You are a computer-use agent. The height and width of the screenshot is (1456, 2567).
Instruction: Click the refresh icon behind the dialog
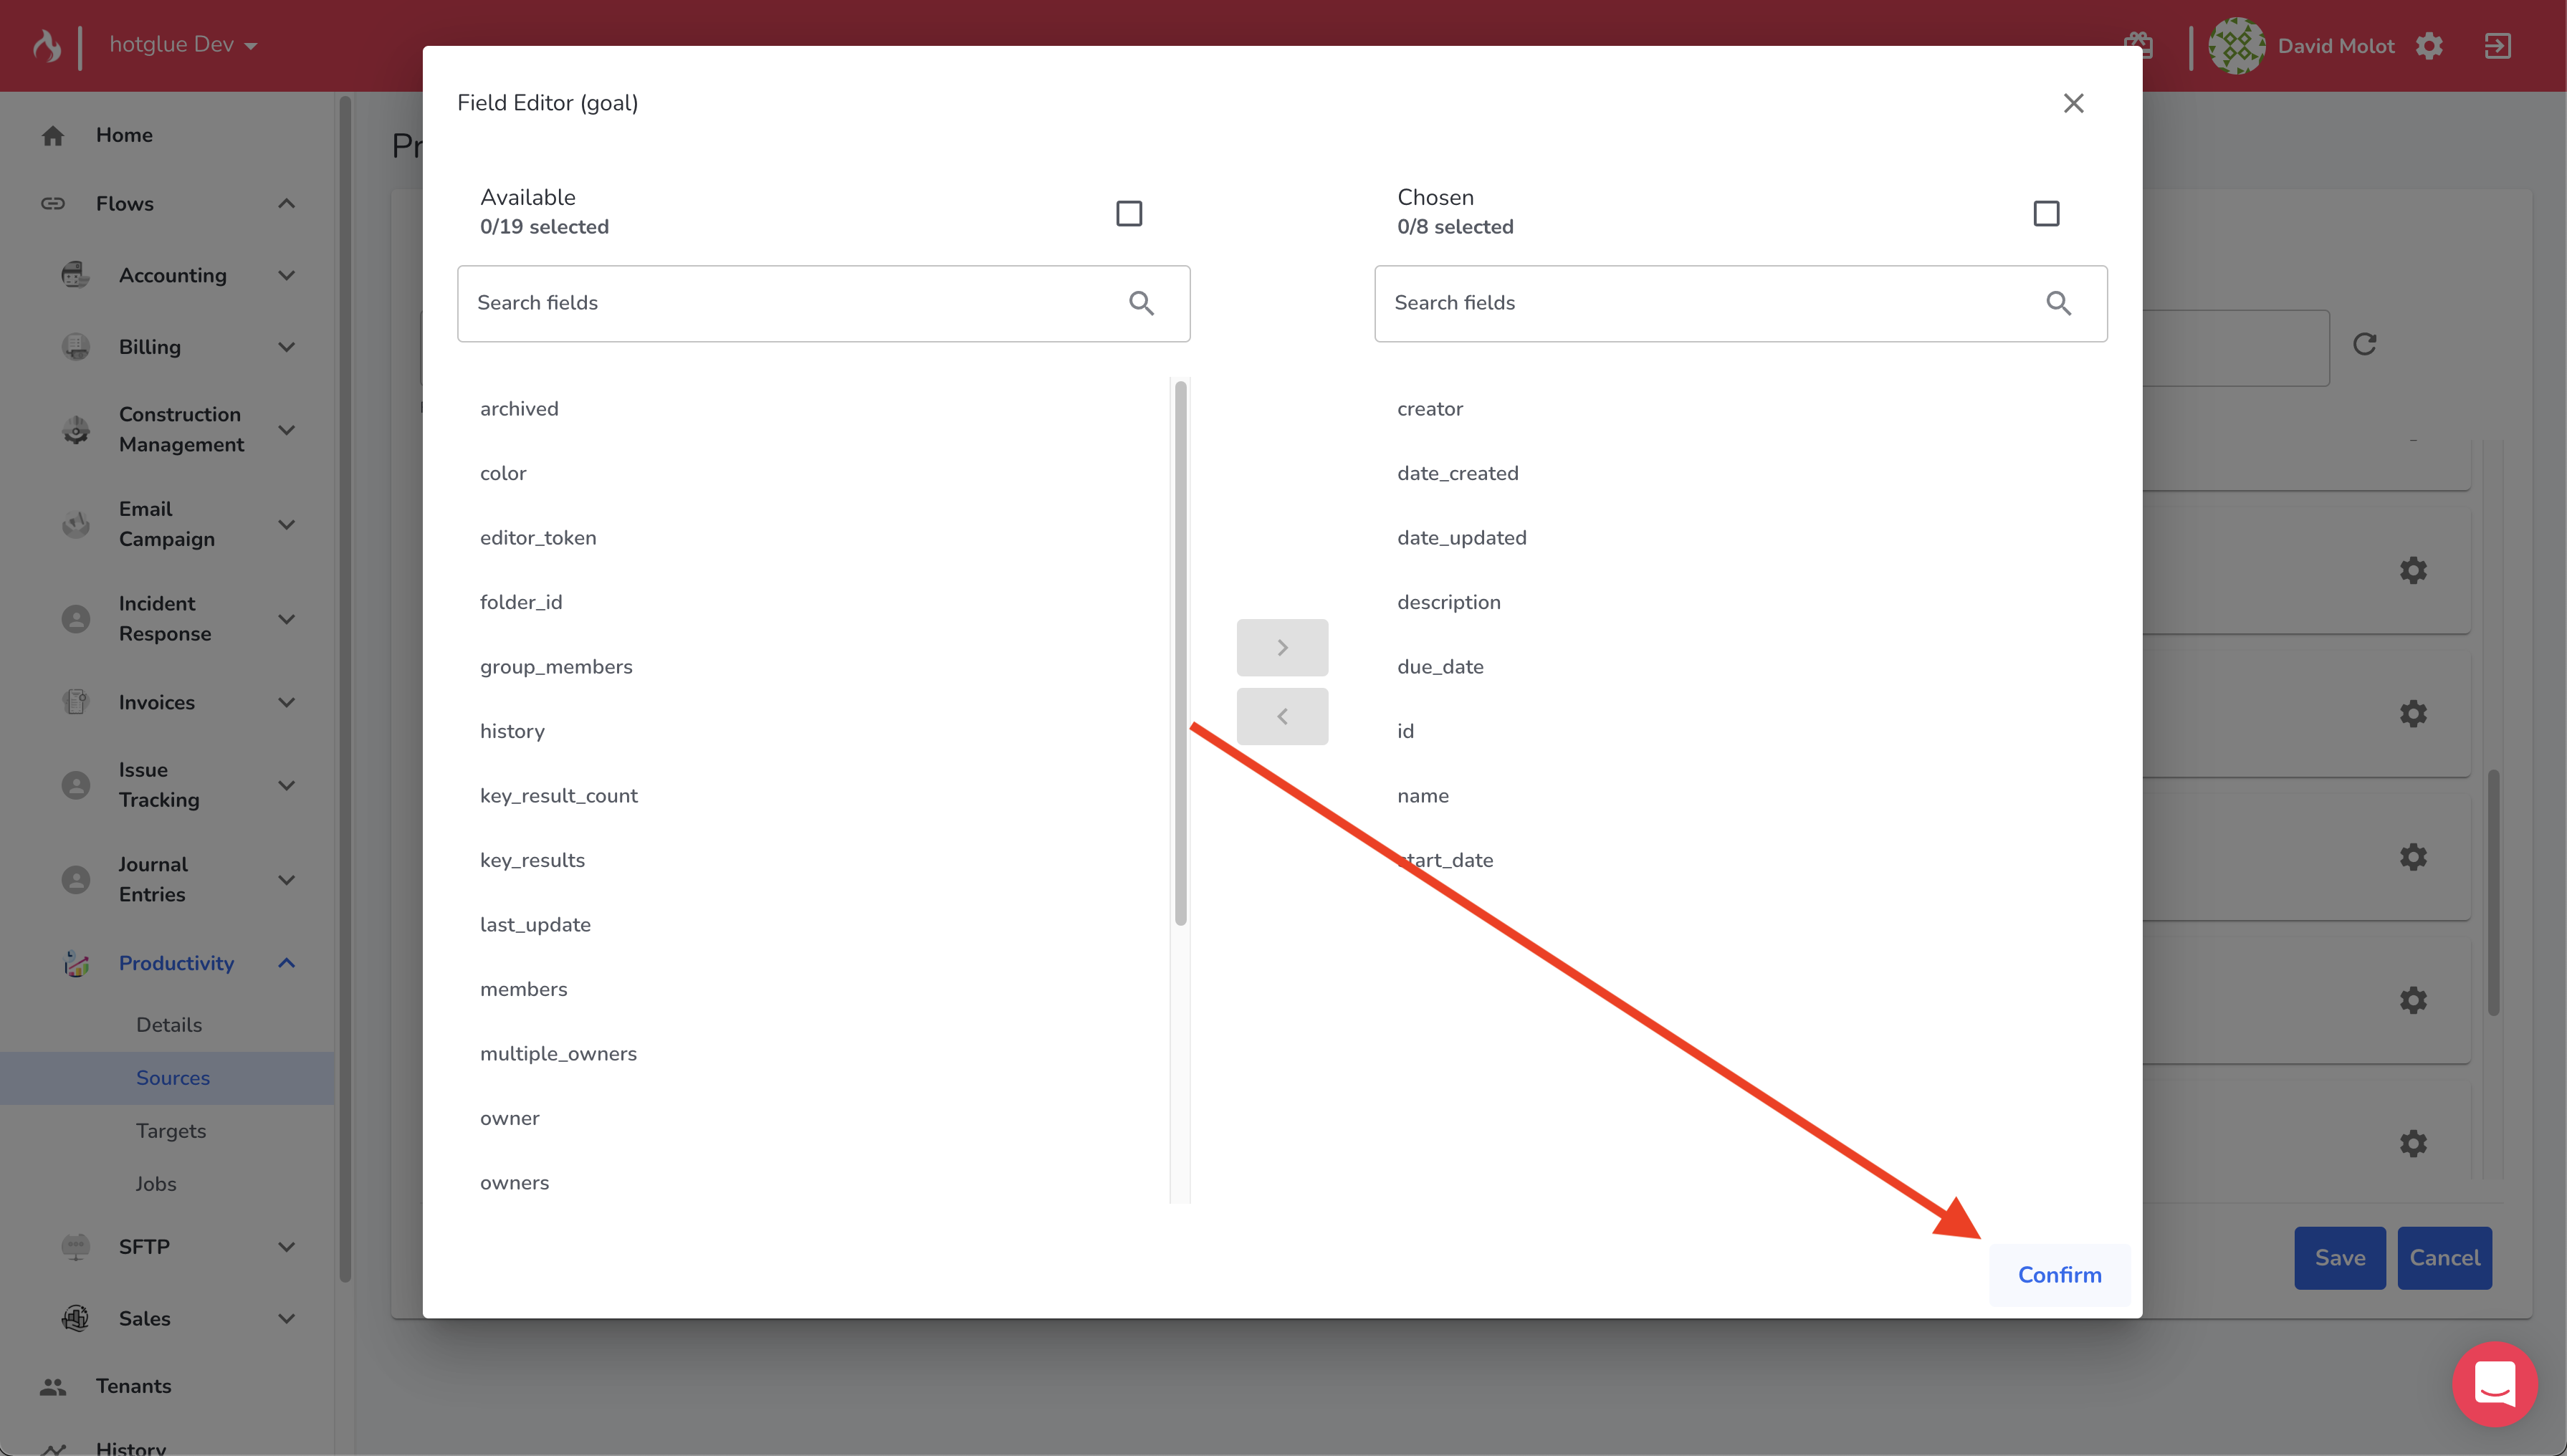[2364, 344]
